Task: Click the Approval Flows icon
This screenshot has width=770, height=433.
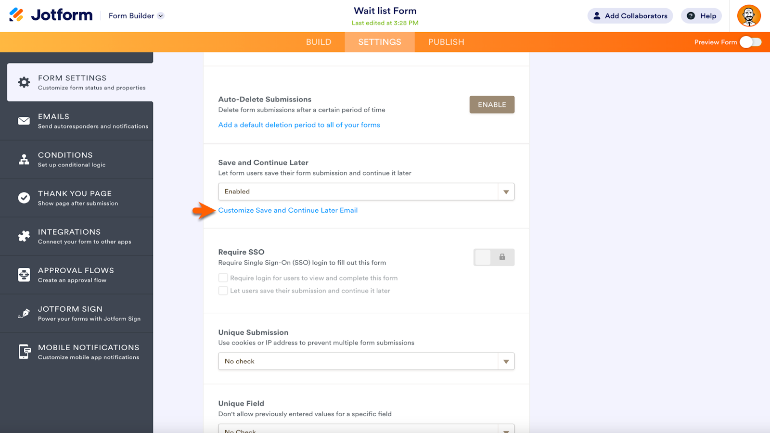Action: point(24,275)
